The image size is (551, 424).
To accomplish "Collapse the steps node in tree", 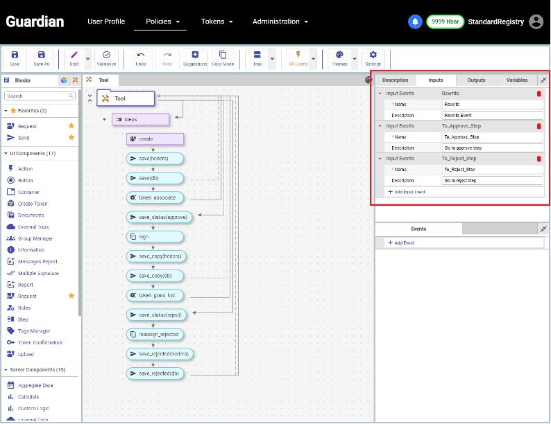I will pyautogui.click(x=104, y=119).
